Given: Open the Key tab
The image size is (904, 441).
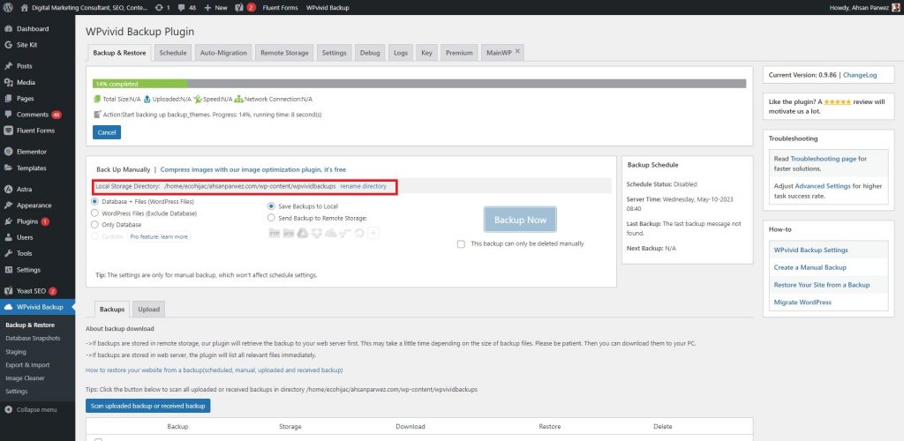Looking at the screenshot, I should click(426, 53).
